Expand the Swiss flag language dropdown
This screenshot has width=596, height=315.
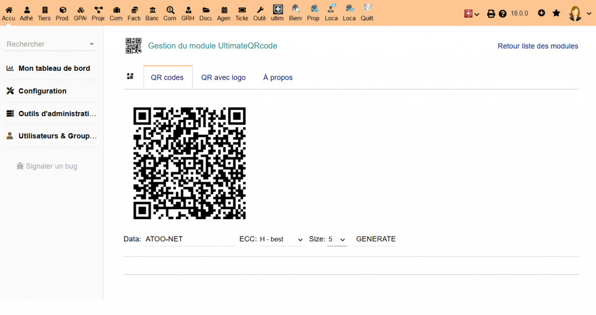tap(471, 13)
